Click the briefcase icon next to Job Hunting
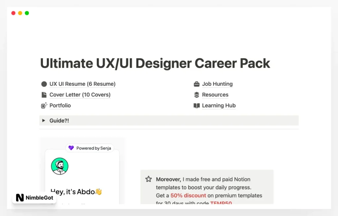 (x=196, y=84)
